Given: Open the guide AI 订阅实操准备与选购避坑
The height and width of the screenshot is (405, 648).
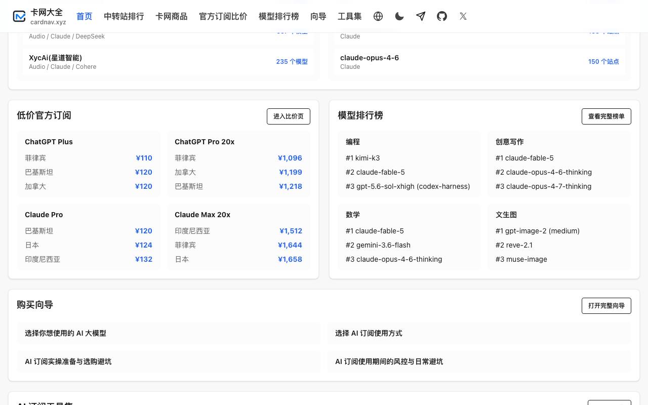Looking at the screenshot, I should point(169,361).
